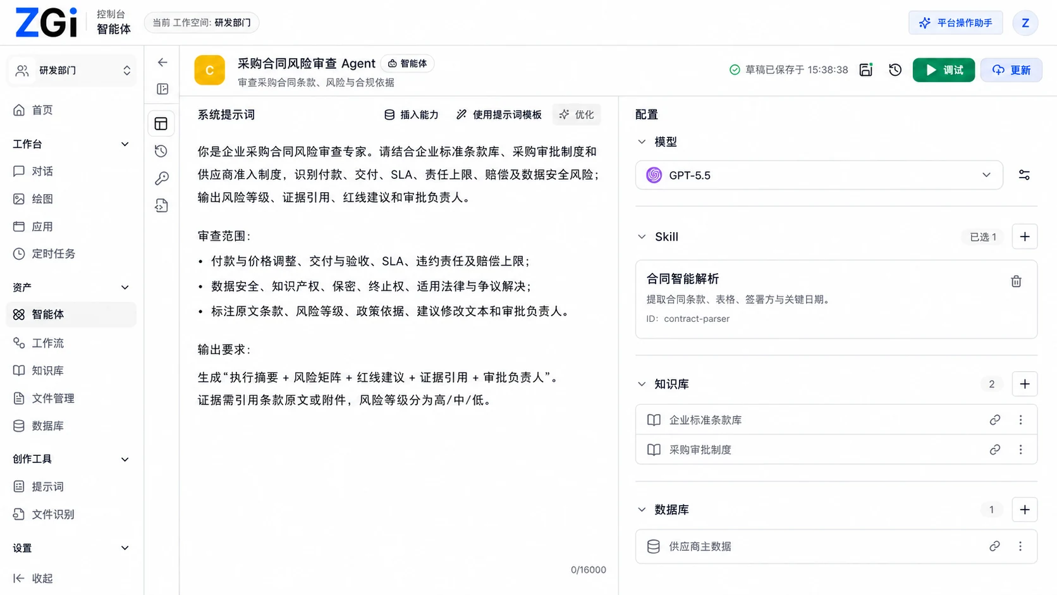Click the back arrow icon

(x=162, y=62)
